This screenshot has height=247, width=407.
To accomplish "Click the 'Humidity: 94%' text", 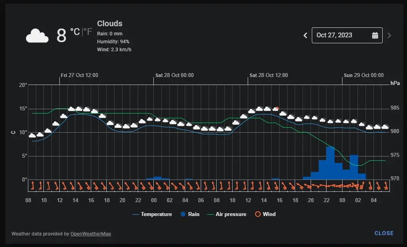I will [x=113, y=42].
